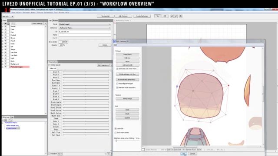
Task: Click the Mouth Open parameter slider
Action: tap(86, 116)
